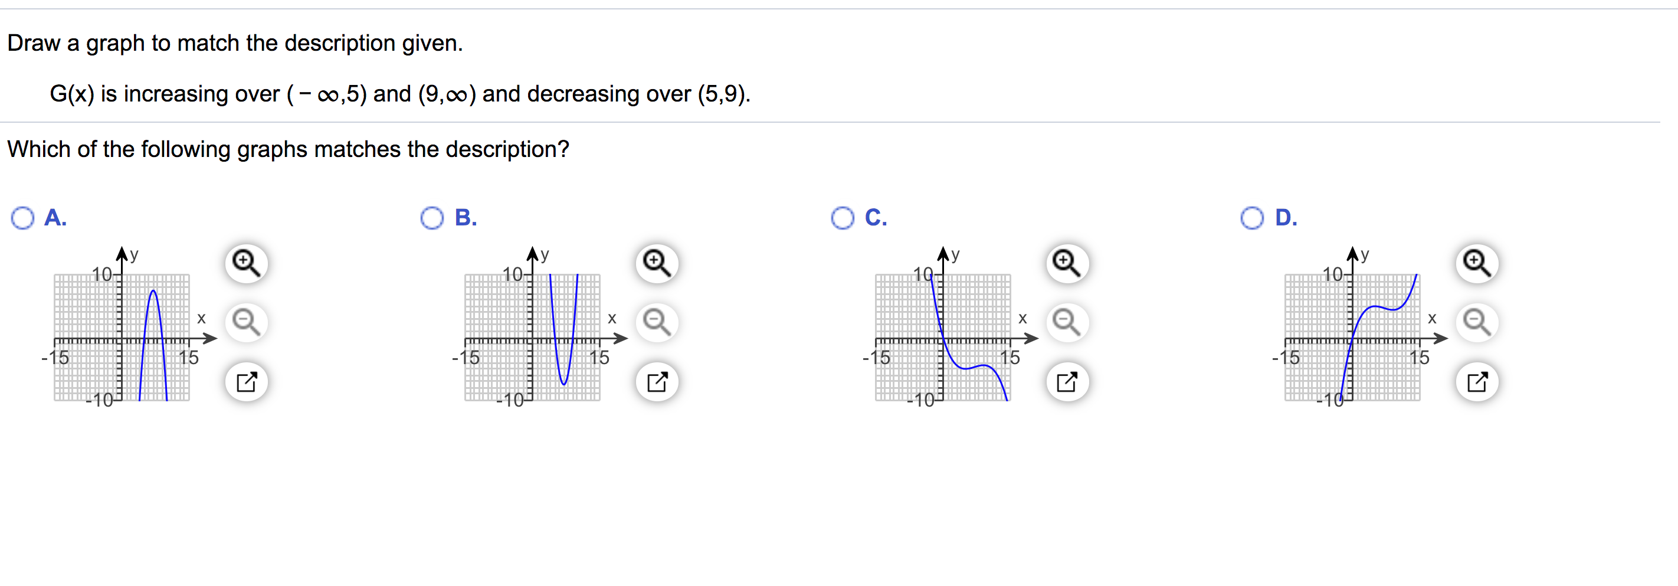Open graph C in a larger view
The width and height of the screenshot is (1678, 586).
pos(1066,381)
